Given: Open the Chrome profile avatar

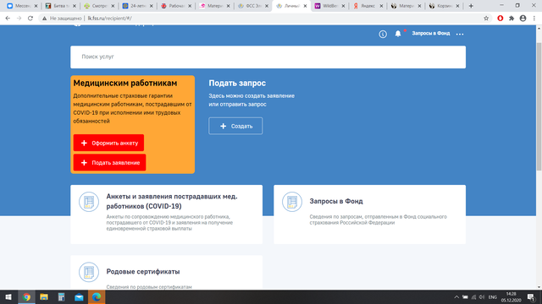Looking at the screenshot, I should [523, 19].
